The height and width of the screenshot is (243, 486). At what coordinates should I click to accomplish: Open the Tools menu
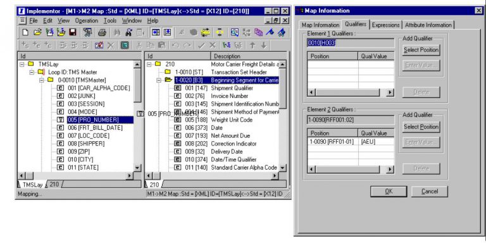point(110,21)
